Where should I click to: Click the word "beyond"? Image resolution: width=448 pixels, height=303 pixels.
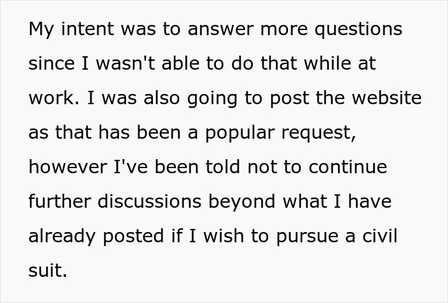pos(242,203)
